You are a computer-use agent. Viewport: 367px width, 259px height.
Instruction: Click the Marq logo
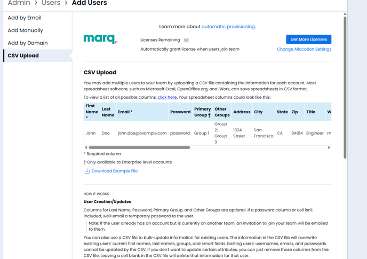pos(100,39)
